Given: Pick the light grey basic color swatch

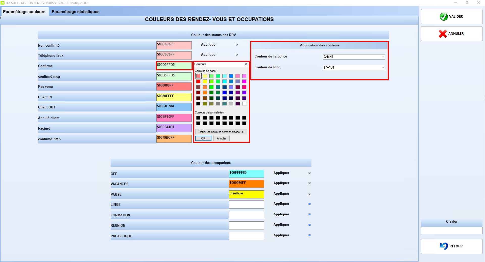Looking at the screenshot, I should pos(231,104).
